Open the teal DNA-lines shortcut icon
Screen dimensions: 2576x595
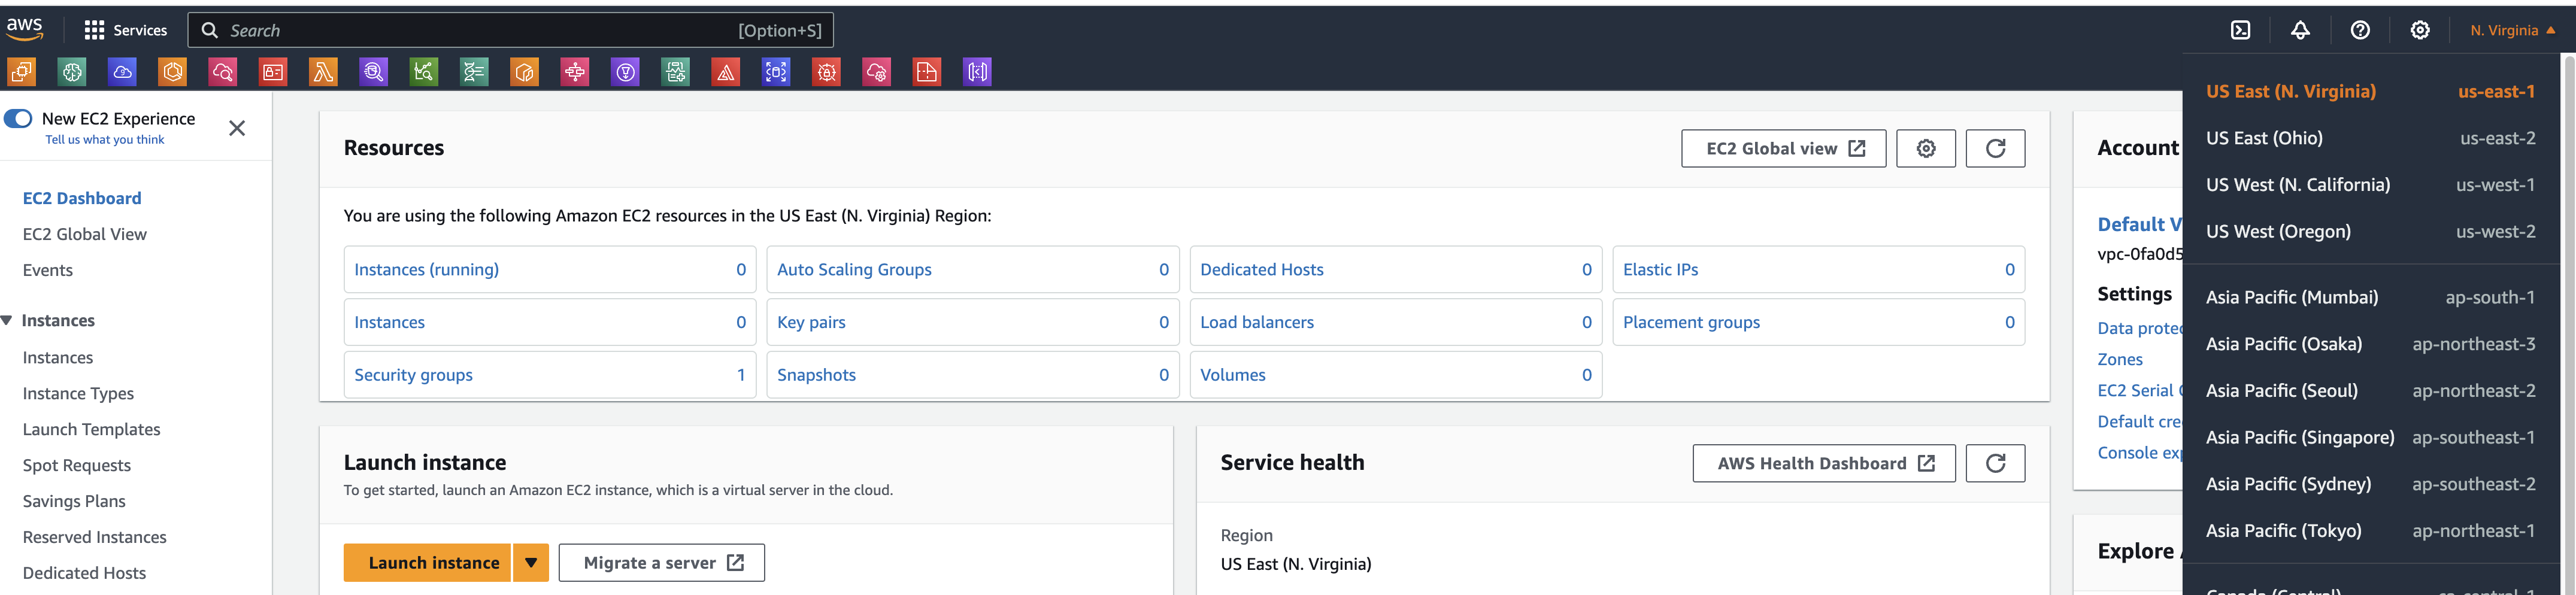point(474,72)
